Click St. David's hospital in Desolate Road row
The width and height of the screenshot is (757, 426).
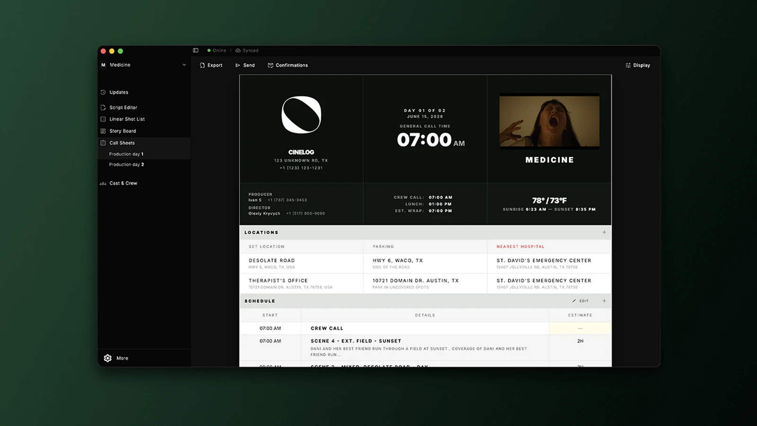(x=549, y=264)
